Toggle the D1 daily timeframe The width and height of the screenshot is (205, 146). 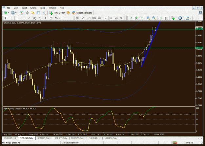(111, 18)
